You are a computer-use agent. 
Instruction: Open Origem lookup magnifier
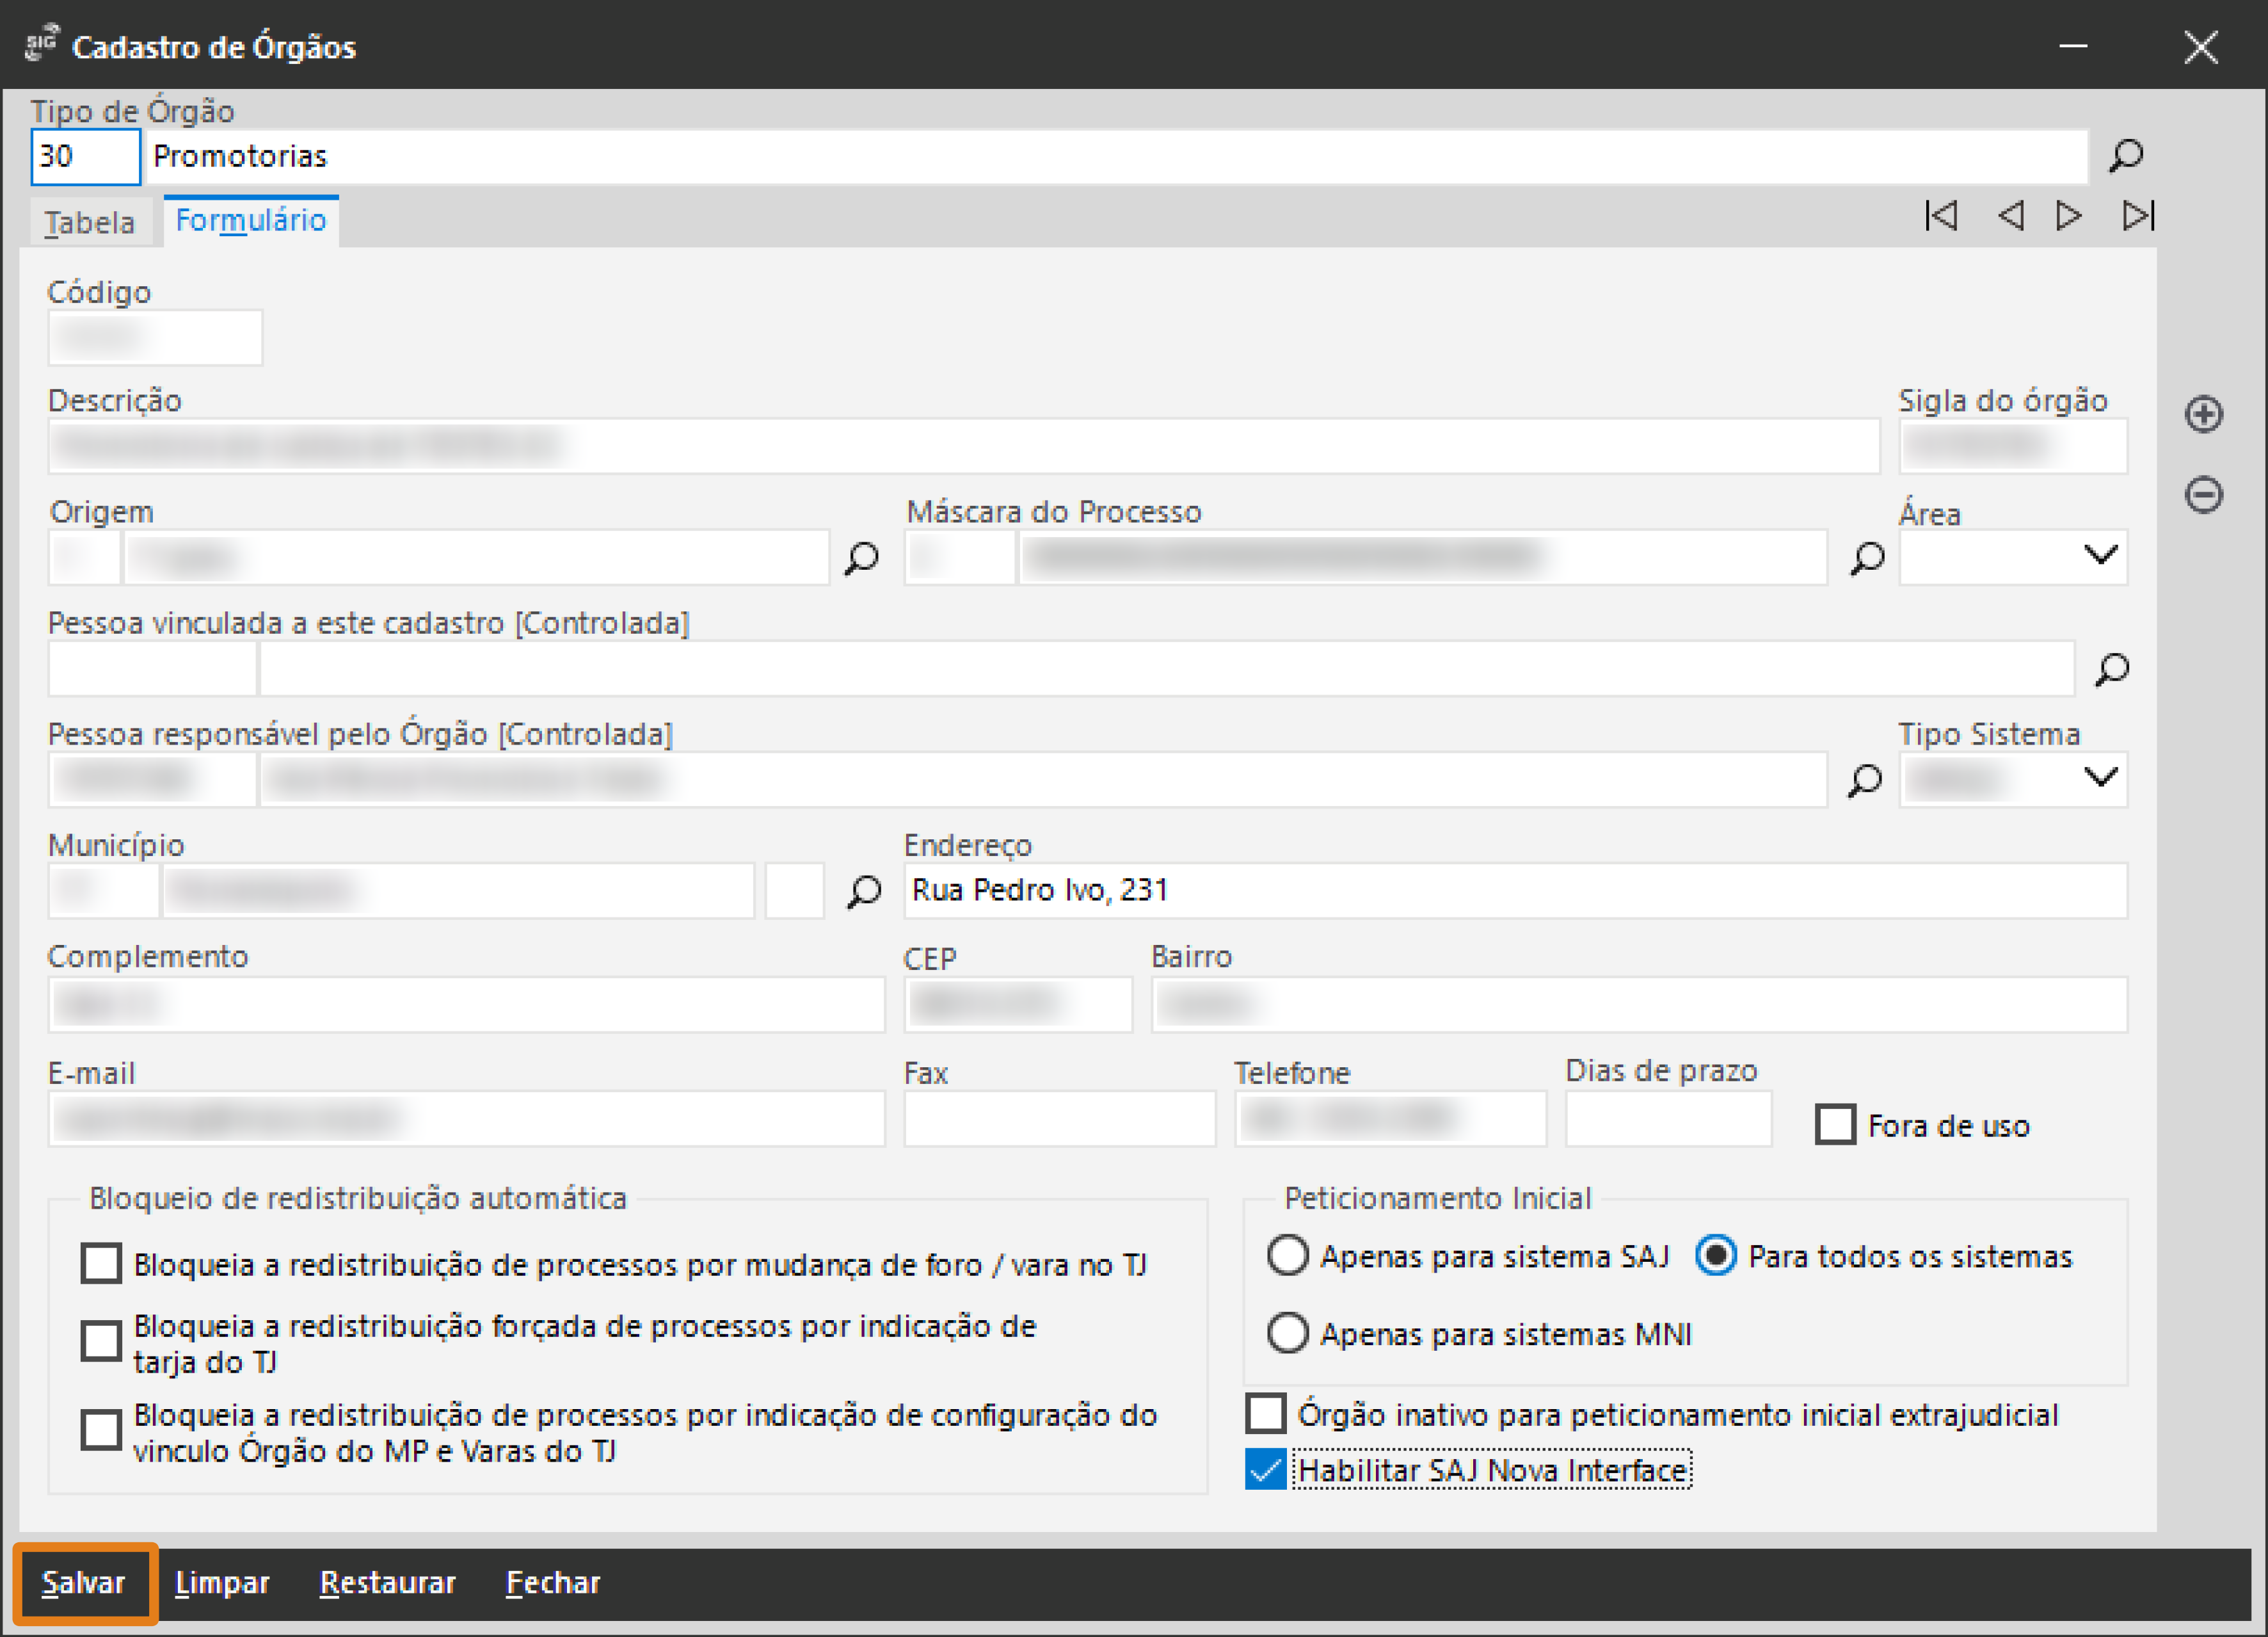[x=861, y=558]
